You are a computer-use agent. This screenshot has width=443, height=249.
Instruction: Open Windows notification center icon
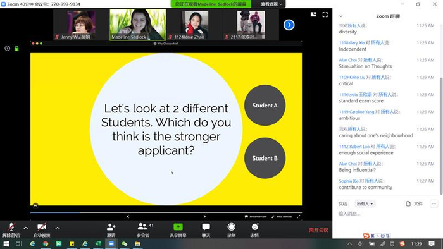[432, 244]
